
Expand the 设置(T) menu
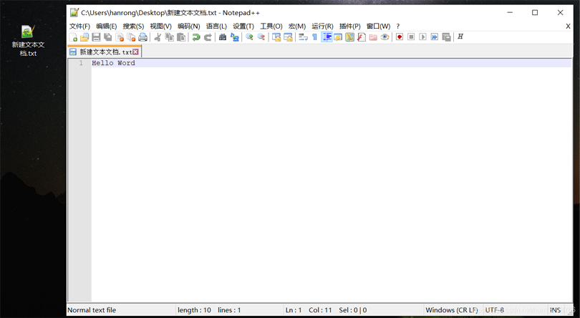click(x=243, y=26)
